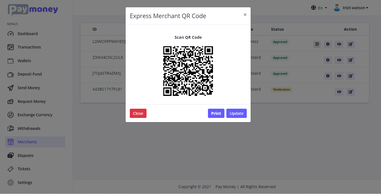Image resolution: width=381 pixels, height=194 pixels.
Task: Edit merchant J7OJ4STR4ZMXJ with the pencil icon
Action: (x=351, y=76)
